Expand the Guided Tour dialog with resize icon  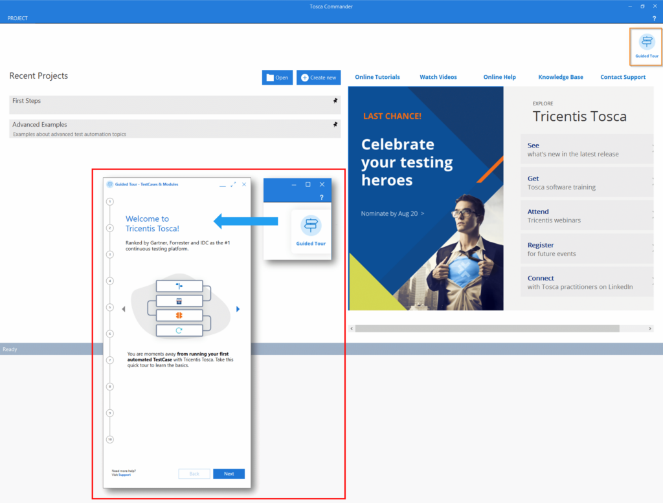coord(233,184)
